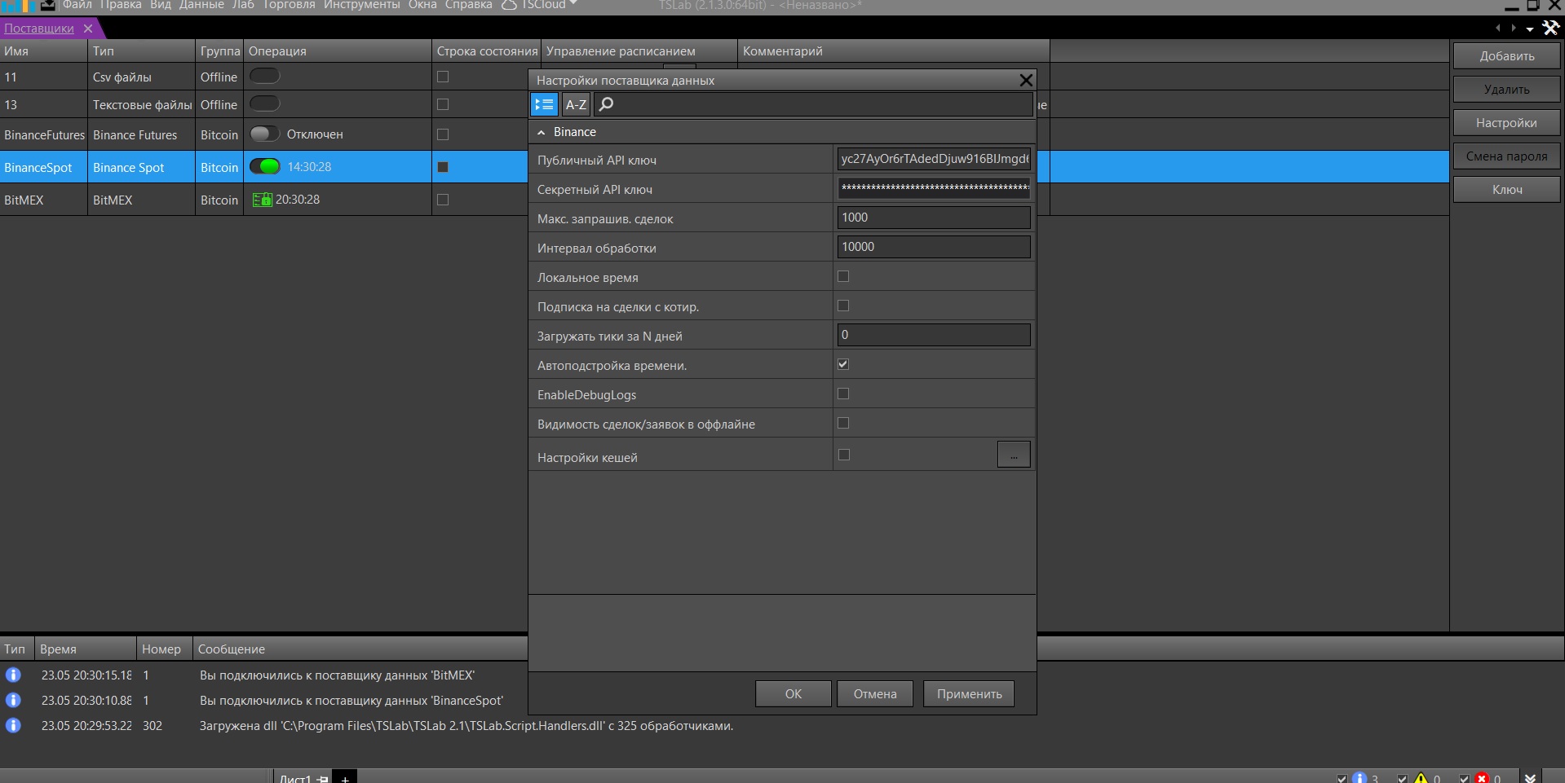Open the Данные menu
The height and width of the screenshot is (783, 1565).
click(x=201, y=5)
